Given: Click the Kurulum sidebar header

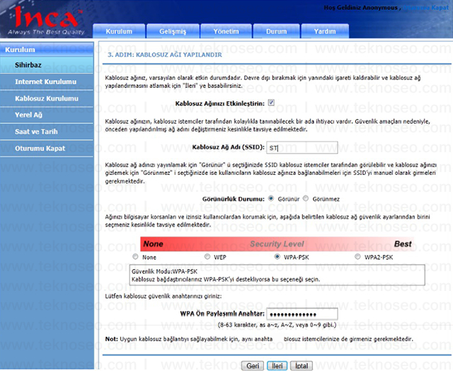Looking at the screenshot, I should coord(47,50).
